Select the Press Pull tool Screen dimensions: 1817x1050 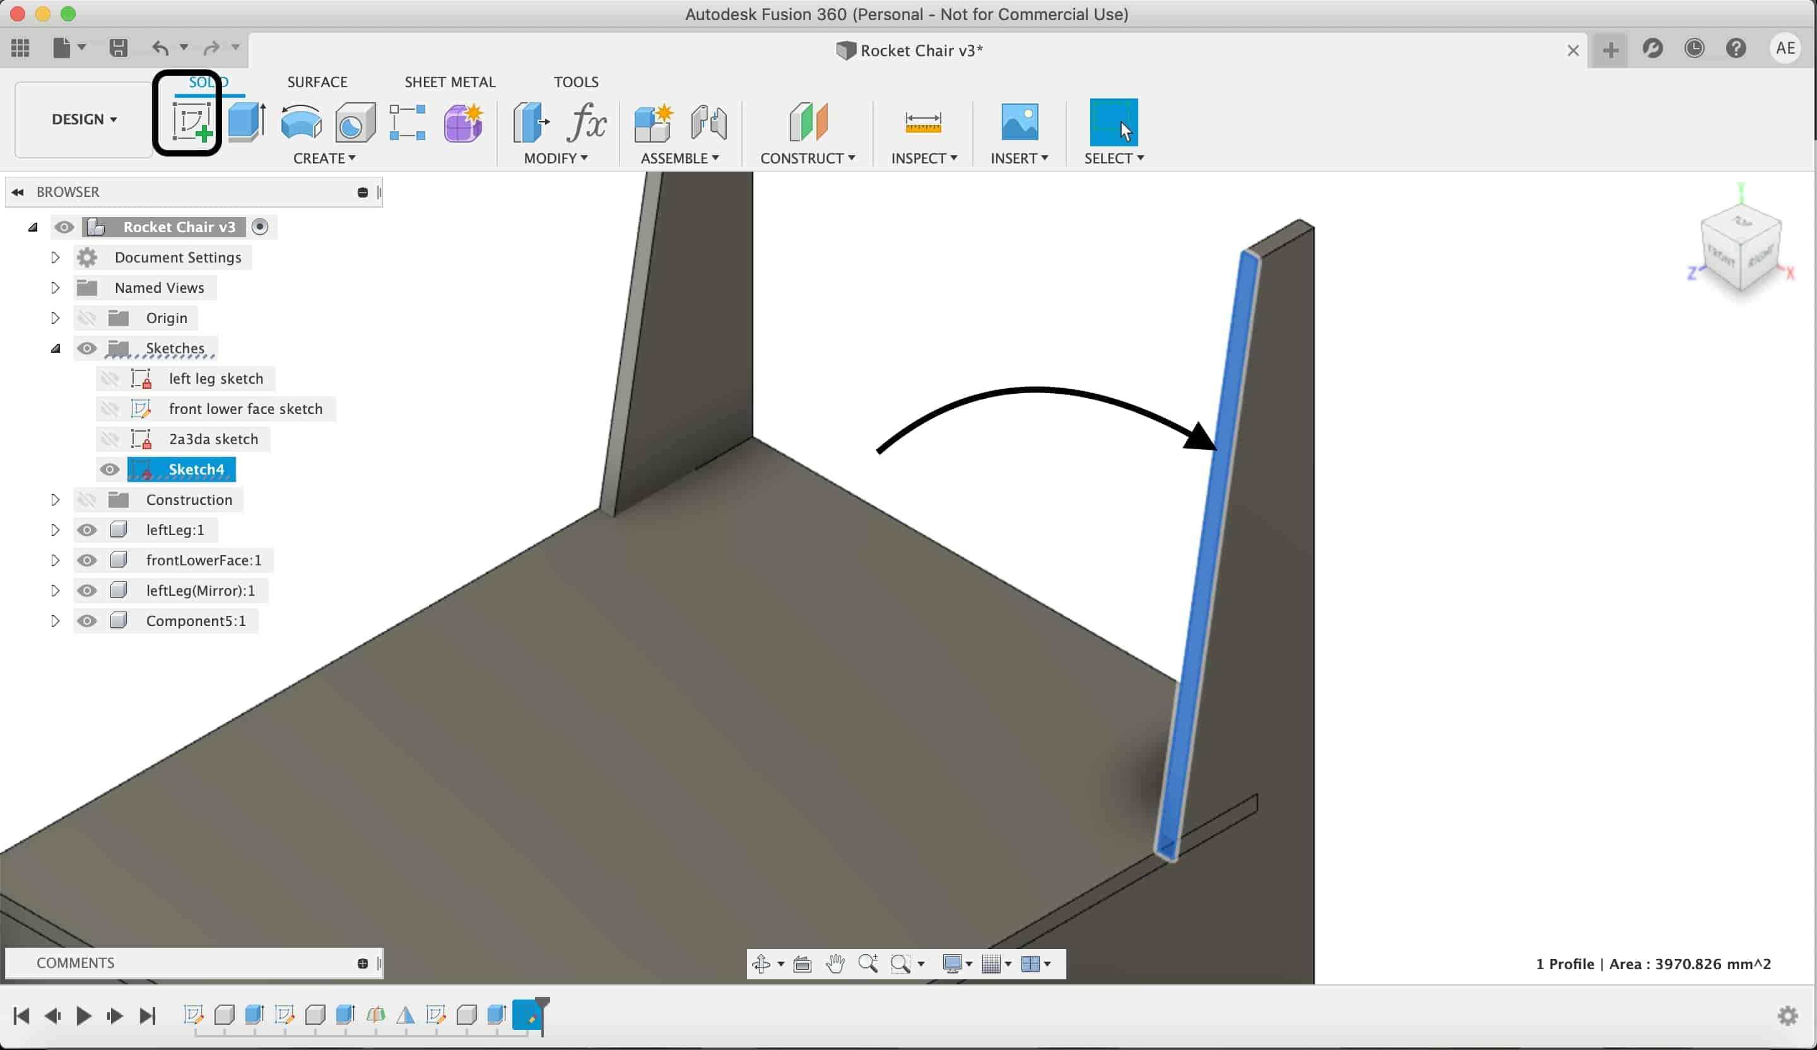(x=531, y=121)
